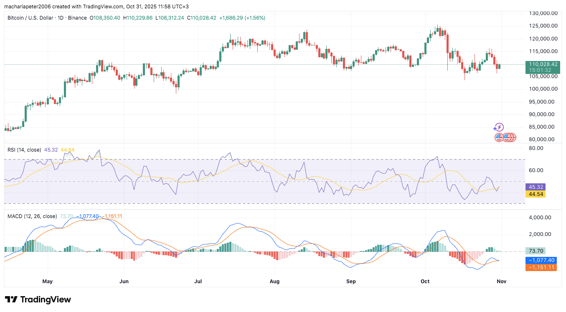Screen dimensions: 566x312
Task: Click the green 110,028.42 price axis label
Action: pyautogui.click(x=542, y=64)
